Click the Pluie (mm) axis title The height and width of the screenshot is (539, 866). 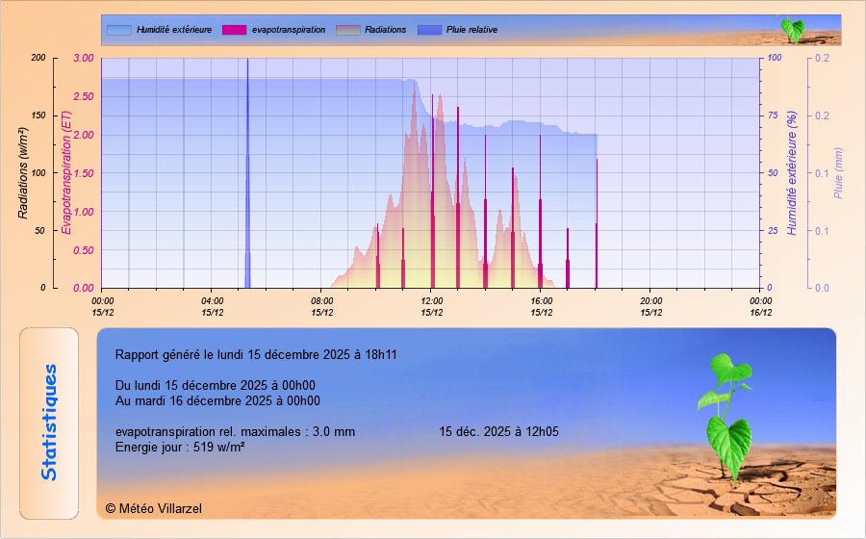(x=837, y=172)
